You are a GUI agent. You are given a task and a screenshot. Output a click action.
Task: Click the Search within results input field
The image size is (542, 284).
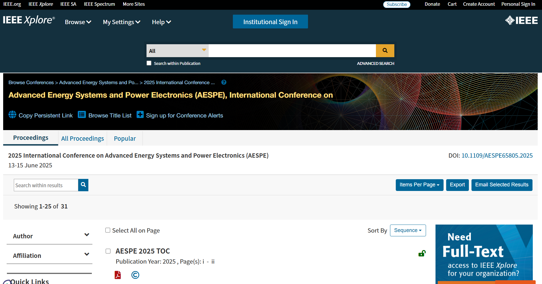pyautogui.click(x=46, y=185)
